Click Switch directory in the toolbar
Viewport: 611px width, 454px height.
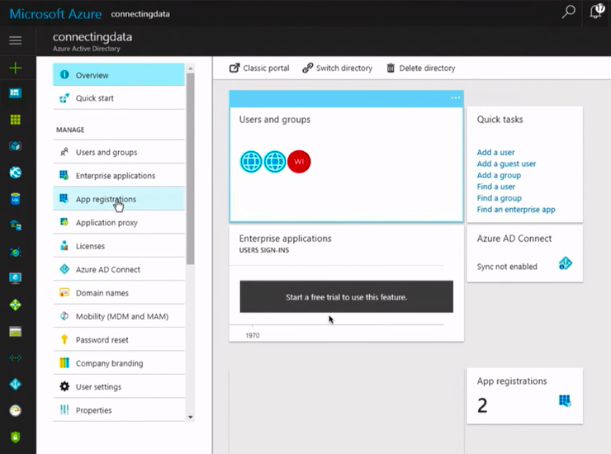click(x=337, y=68)
